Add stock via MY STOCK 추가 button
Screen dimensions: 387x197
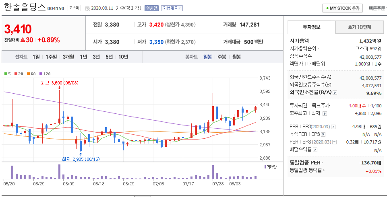(x=342, y=8)
